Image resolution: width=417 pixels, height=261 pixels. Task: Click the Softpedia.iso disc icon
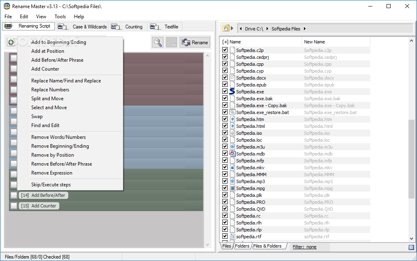click(x=232, y=133)
